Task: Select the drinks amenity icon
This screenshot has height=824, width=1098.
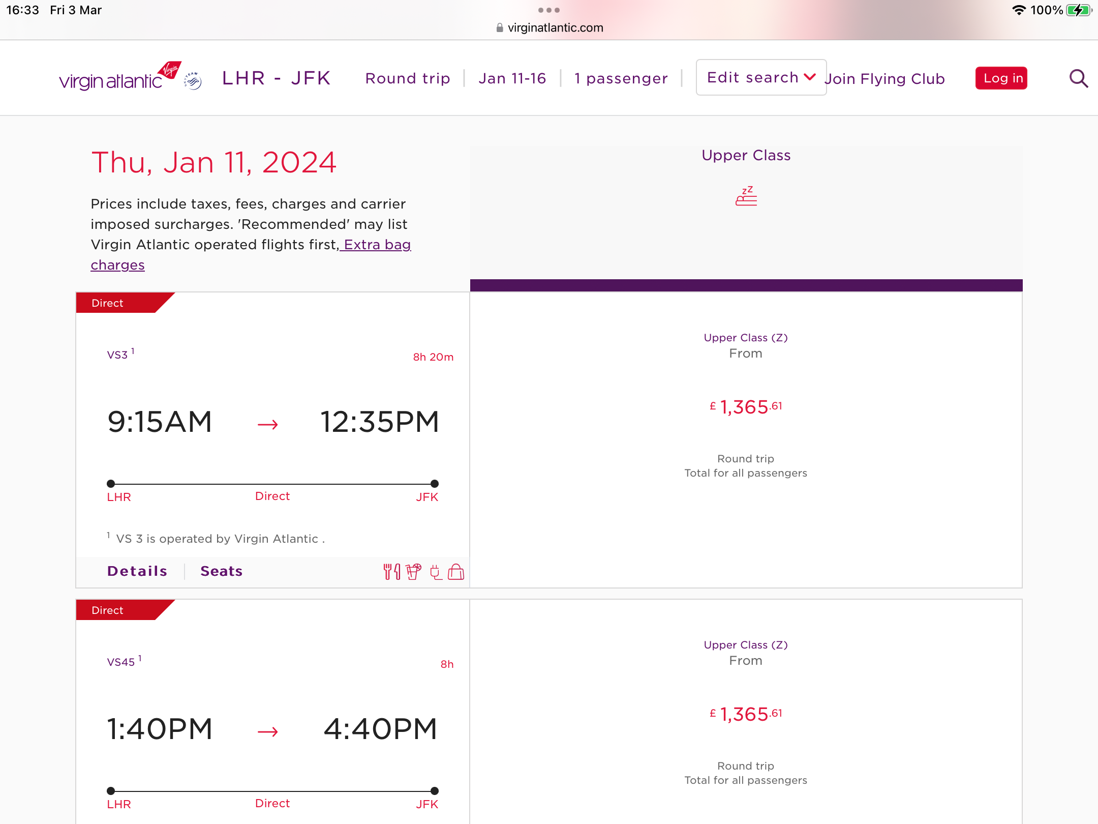Action: click(x=414, y=572)
